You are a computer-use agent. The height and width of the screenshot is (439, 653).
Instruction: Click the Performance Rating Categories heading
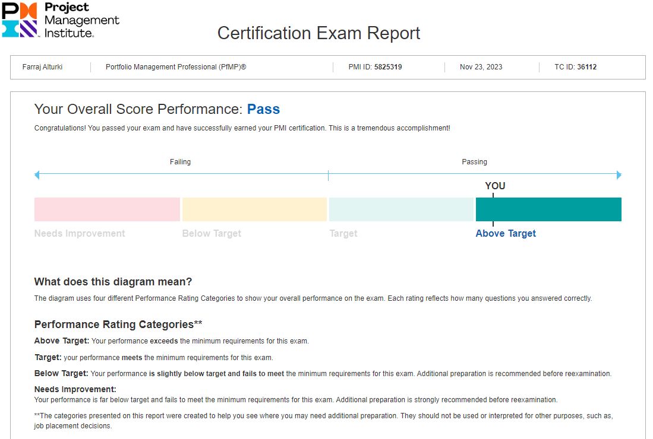118,325
